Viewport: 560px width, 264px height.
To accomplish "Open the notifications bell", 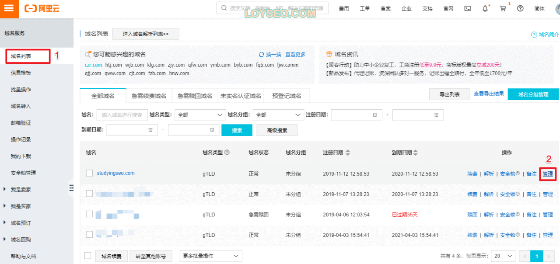I will [x=485, y=8].
